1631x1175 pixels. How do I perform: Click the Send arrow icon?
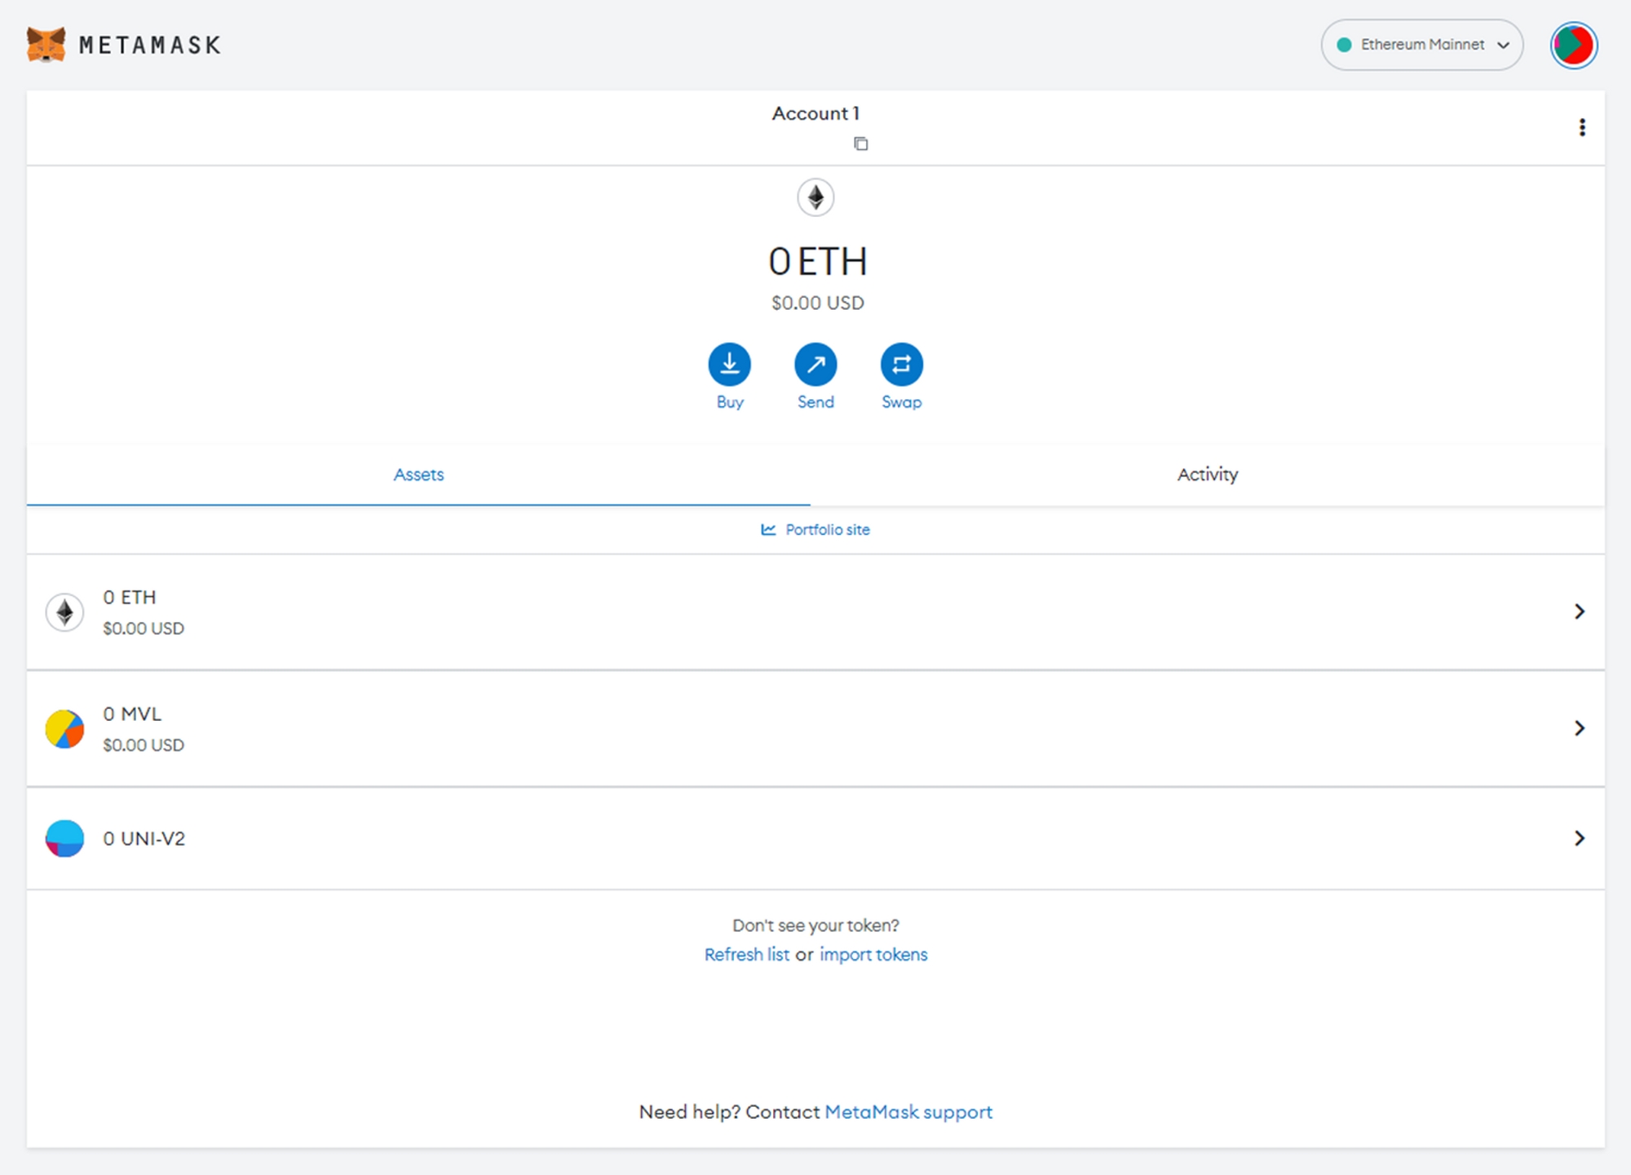(815, 364)
